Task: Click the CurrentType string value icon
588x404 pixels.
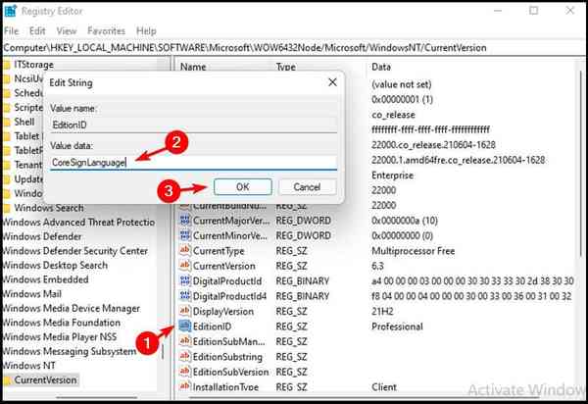Action: [185, 251]
